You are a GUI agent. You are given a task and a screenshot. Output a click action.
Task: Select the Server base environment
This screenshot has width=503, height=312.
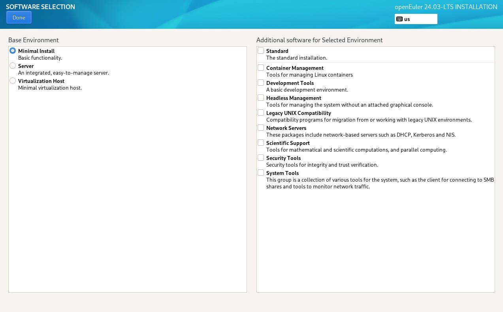[13, 66]
